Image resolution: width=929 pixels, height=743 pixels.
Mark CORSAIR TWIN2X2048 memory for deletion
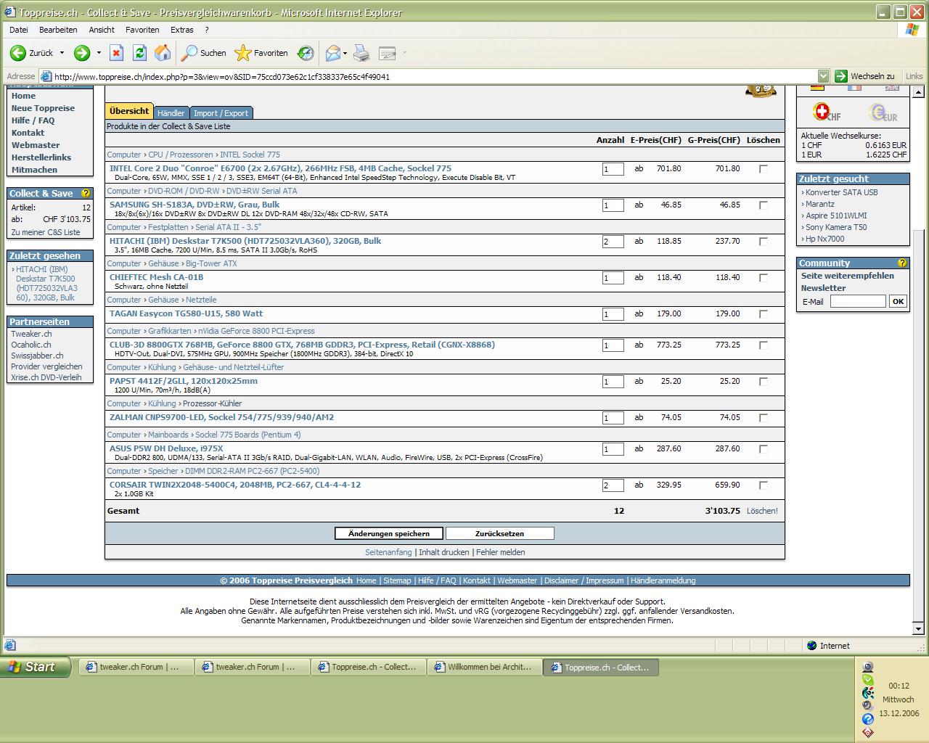coord(763,485)
